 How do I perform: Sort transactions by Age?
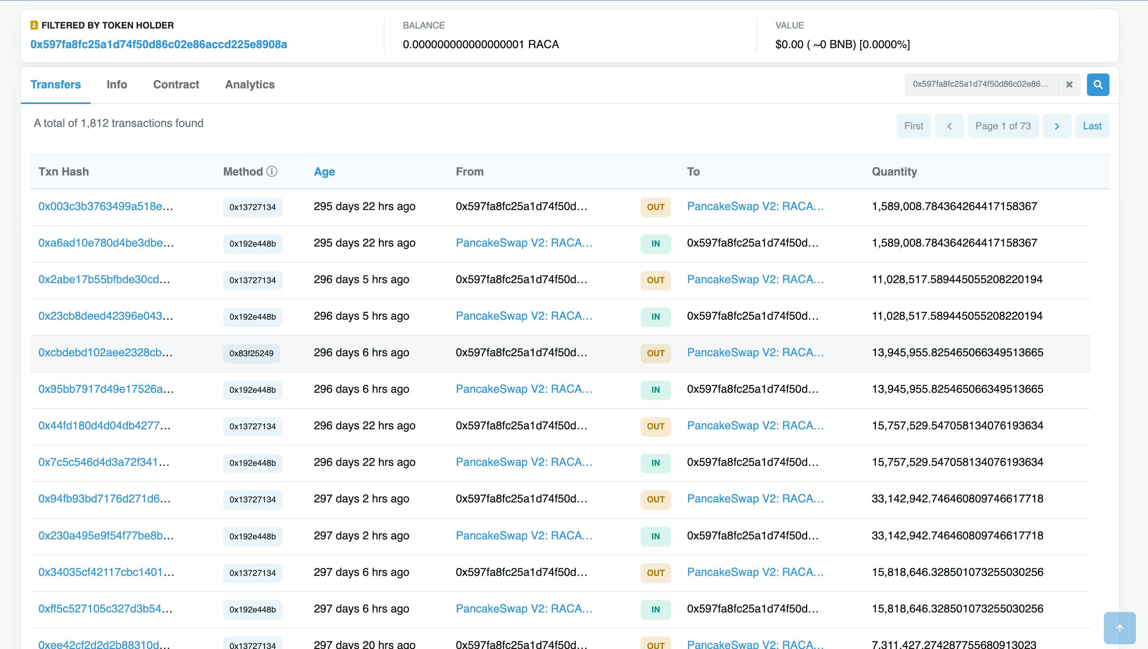pos(324,171)
